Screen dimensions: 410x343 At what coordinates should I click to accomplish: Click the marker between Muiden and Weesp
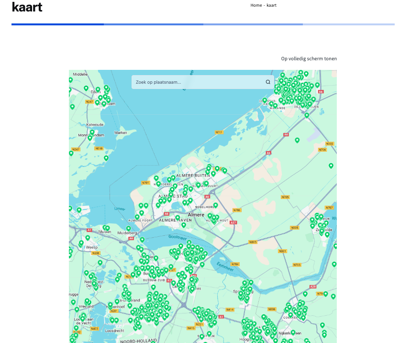coord(88,237)
